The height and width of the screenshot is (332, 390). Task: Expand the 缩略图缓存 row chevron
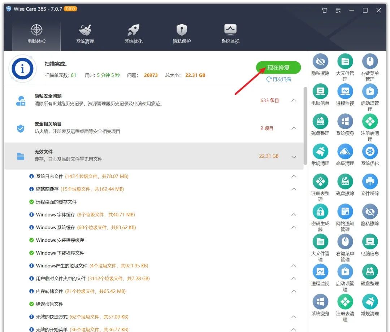(294, 189)
